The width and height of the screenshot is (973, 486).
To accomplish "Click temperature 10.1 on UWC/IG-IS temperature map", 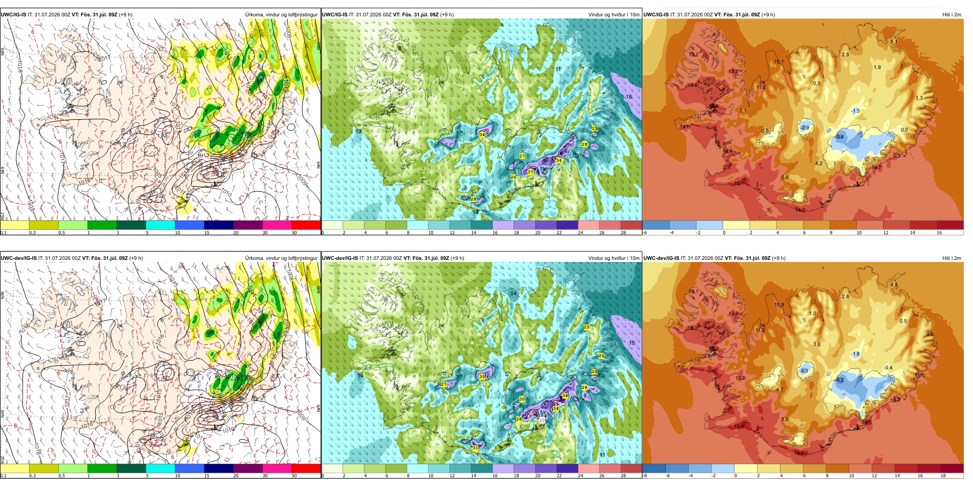I will [779, 61].
